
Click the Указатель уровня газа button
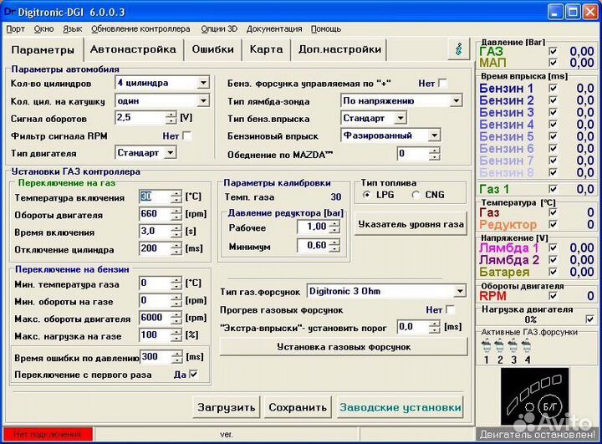[x=411, y=224]
